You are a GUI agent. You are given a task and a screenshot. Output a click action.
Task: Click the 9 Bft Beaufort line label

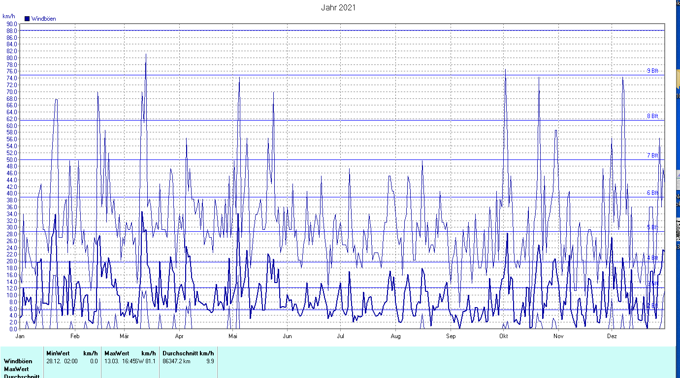coord(652,71)
